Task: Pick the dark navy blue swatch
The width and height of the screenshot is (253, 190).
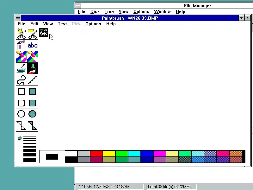Action: (x=147, y=160)
